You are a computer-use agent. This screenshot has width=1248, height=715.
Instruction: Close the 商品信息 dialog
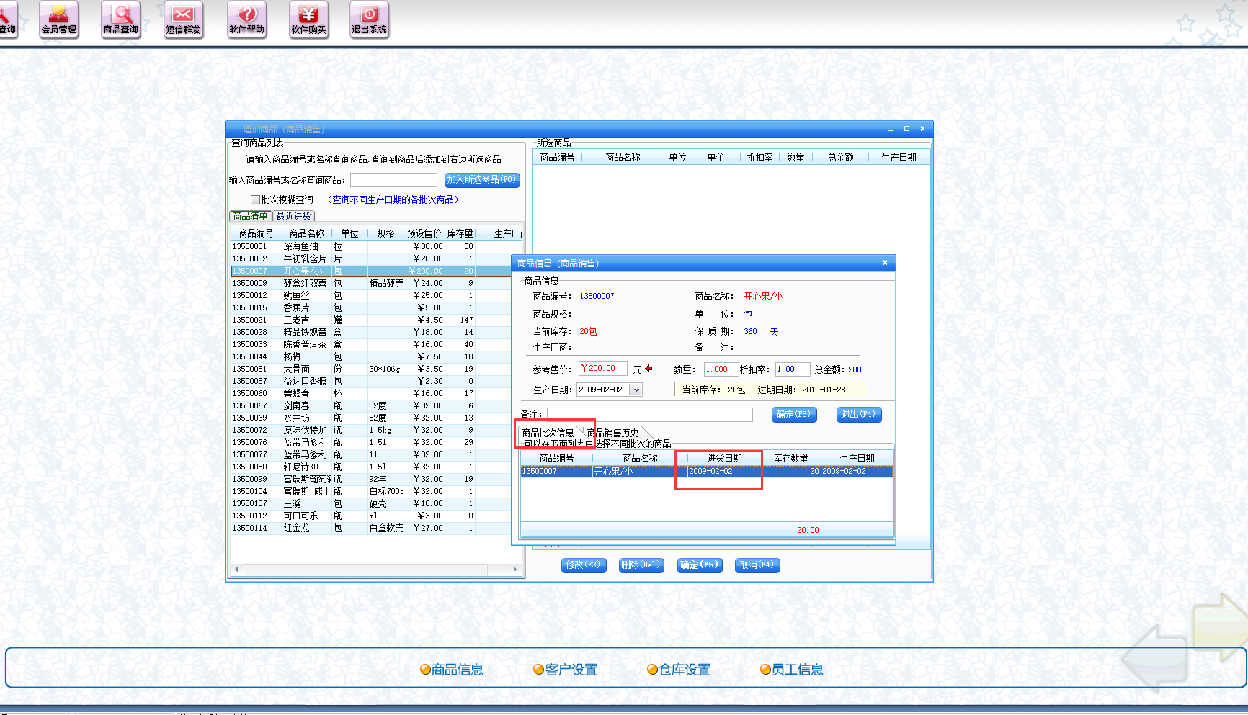(885, 263)
